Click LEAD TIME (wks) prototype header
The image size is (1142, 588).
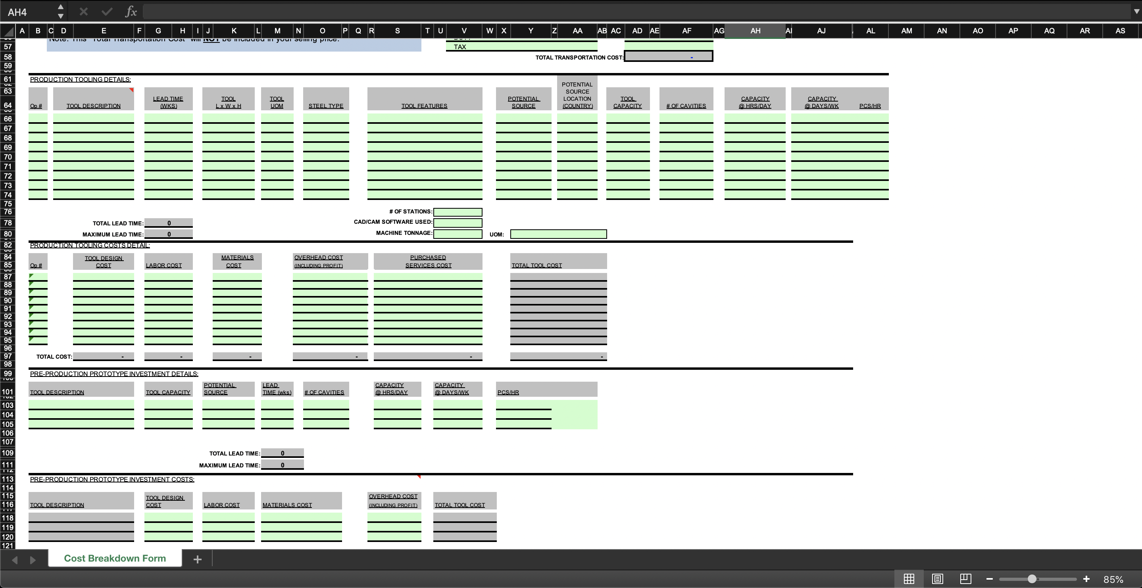[x=277, y=389]
